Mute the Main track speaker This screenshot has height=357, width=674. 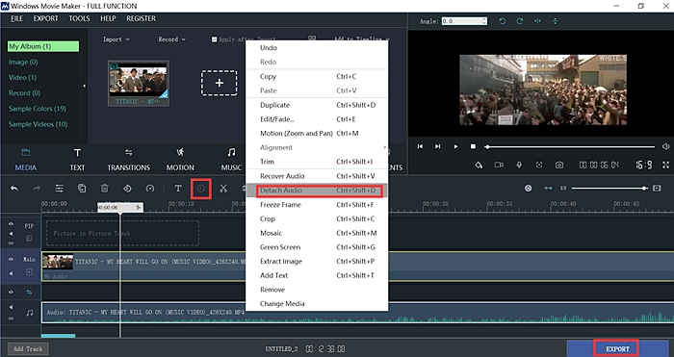pyautogui.click(x=11, y=273)
